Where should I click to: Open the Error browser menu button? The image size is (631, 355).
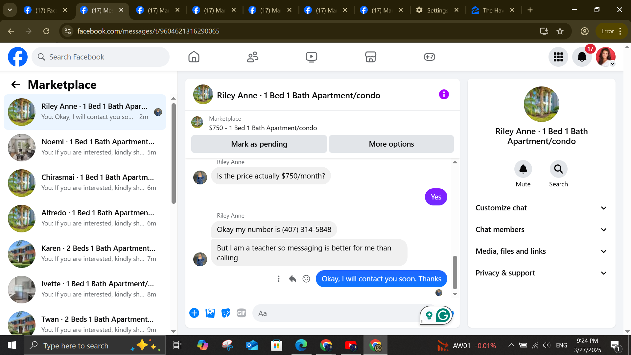click(611, 31)
